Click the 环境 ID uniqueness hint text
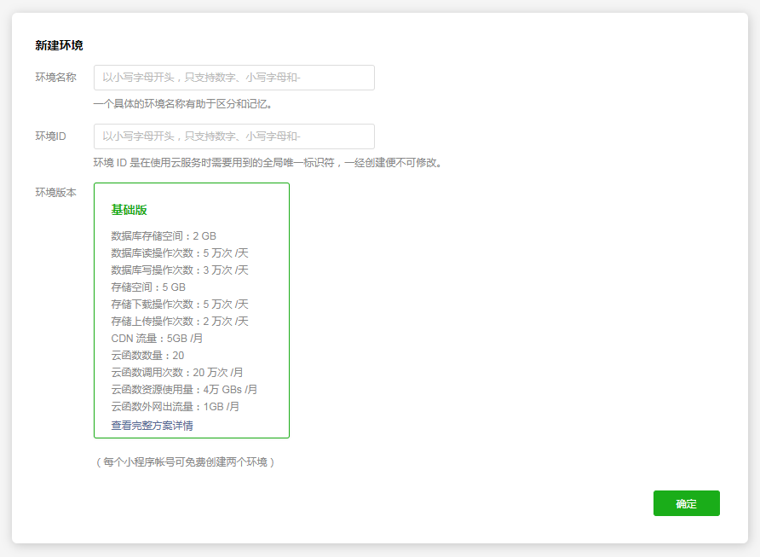 coord(268,163)
